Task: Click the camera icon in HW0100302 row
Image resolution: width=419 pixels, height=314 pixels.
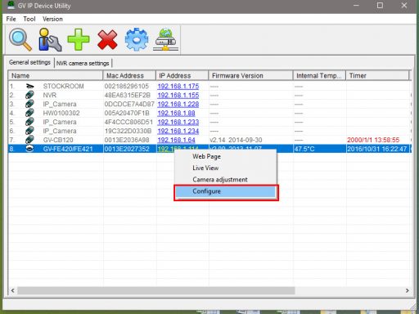Action: [29, 113]
